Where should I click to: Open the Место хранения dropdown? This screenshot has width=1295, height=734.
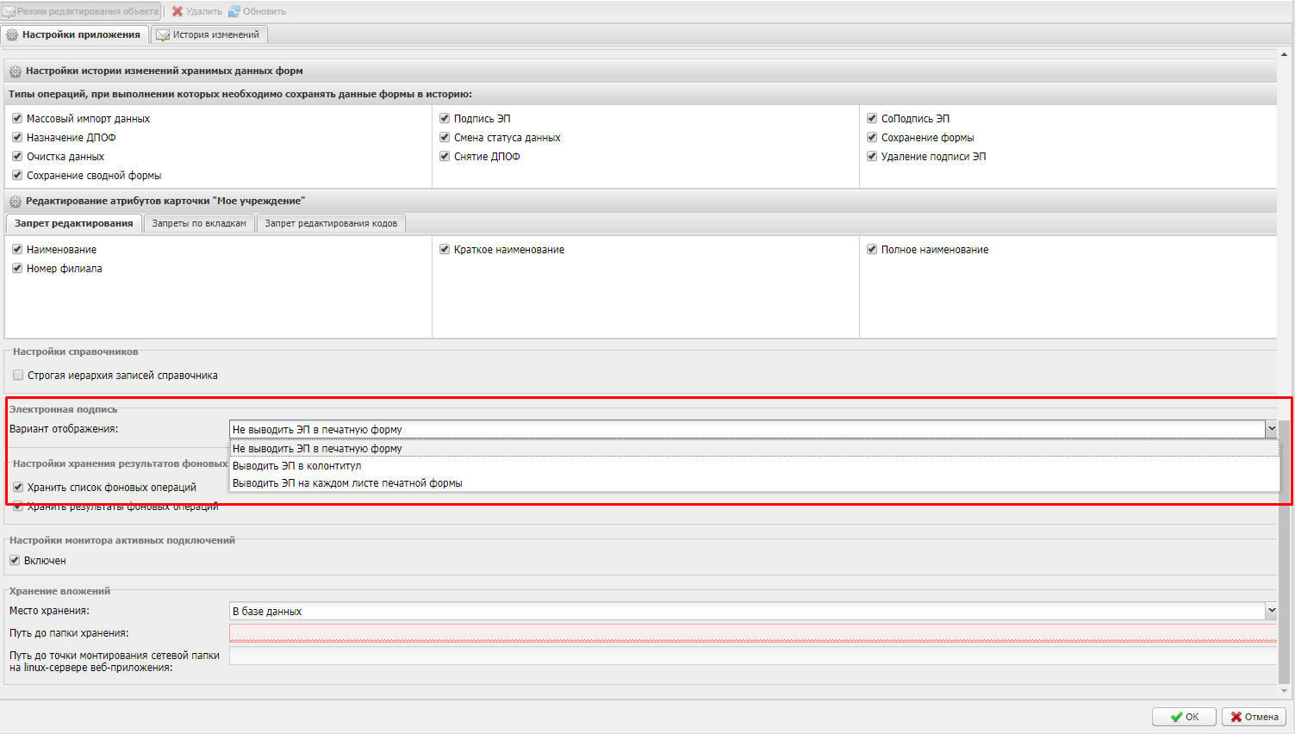tap(1271, 611)
